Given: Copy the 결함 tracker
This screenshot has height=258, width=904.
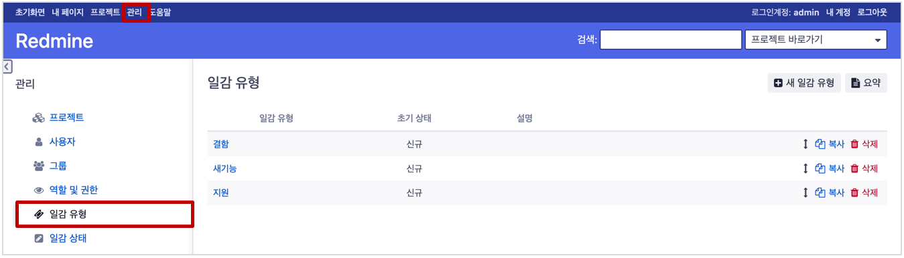Looking at the screenshot, I should click(x=830, y=144).
